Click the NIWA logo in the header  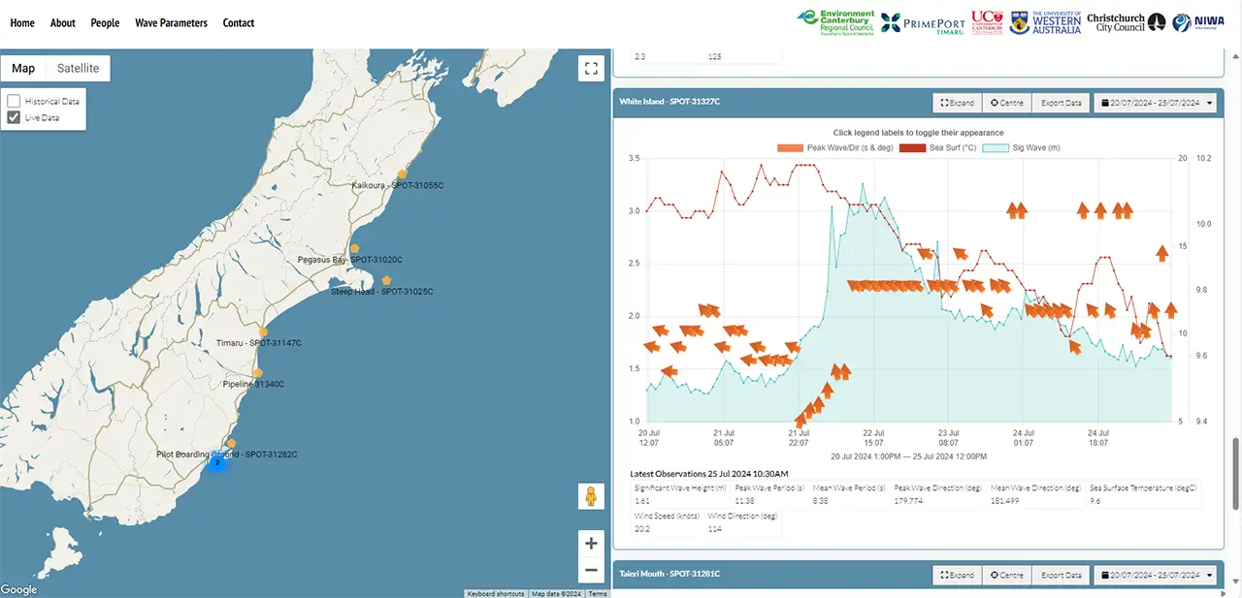point(1197,20)
